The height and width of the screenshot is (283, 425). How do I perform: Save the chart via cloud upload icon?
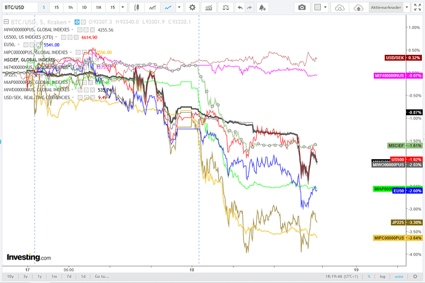coord(358,7)
